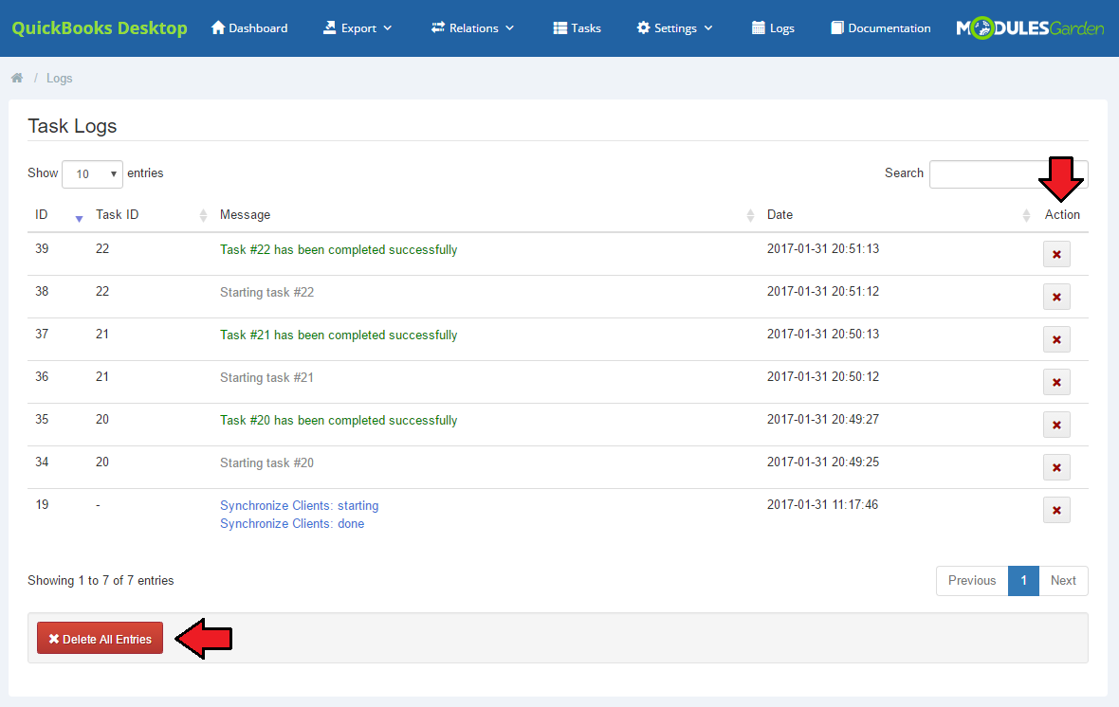Click 'Showing 1 to 7 of 7 entries'
The height and width of the screenshot is (707, 1119).
pyautogui.click(x=101, y=581)
